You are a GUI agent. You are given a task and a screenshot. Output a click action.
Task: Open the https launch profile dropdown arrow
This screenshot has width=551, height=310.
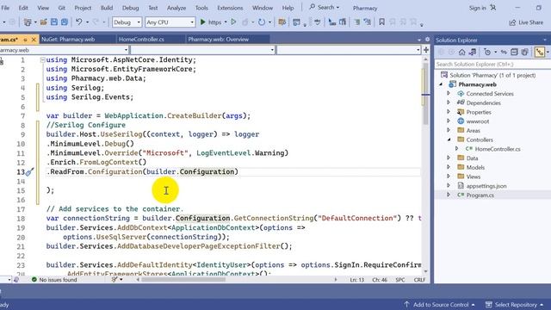[226, 22]
